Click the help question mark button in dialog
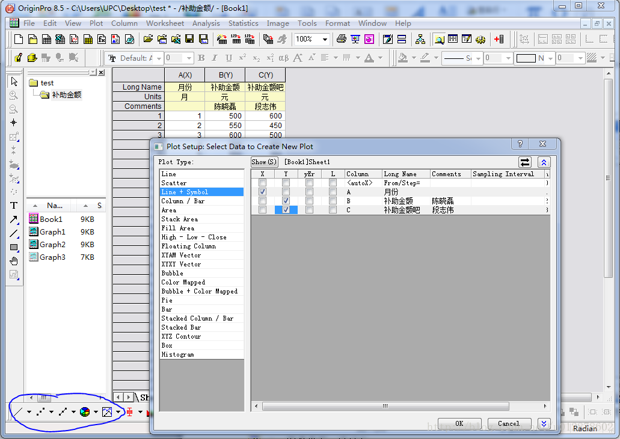The height and width of the screenshot is (439, 620). [520, 144]
